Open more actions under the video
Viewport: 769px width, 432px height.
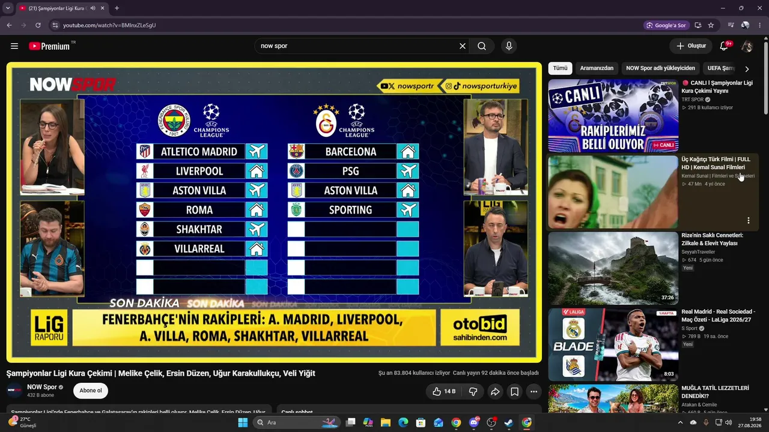pyautogui.click(x=533, y=391)
